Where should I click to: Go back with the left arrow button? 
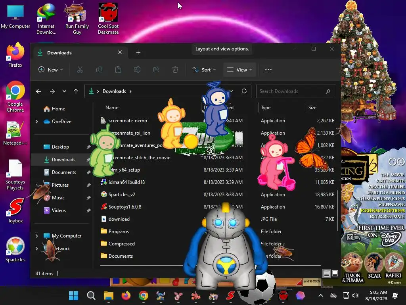click(38, 91)
